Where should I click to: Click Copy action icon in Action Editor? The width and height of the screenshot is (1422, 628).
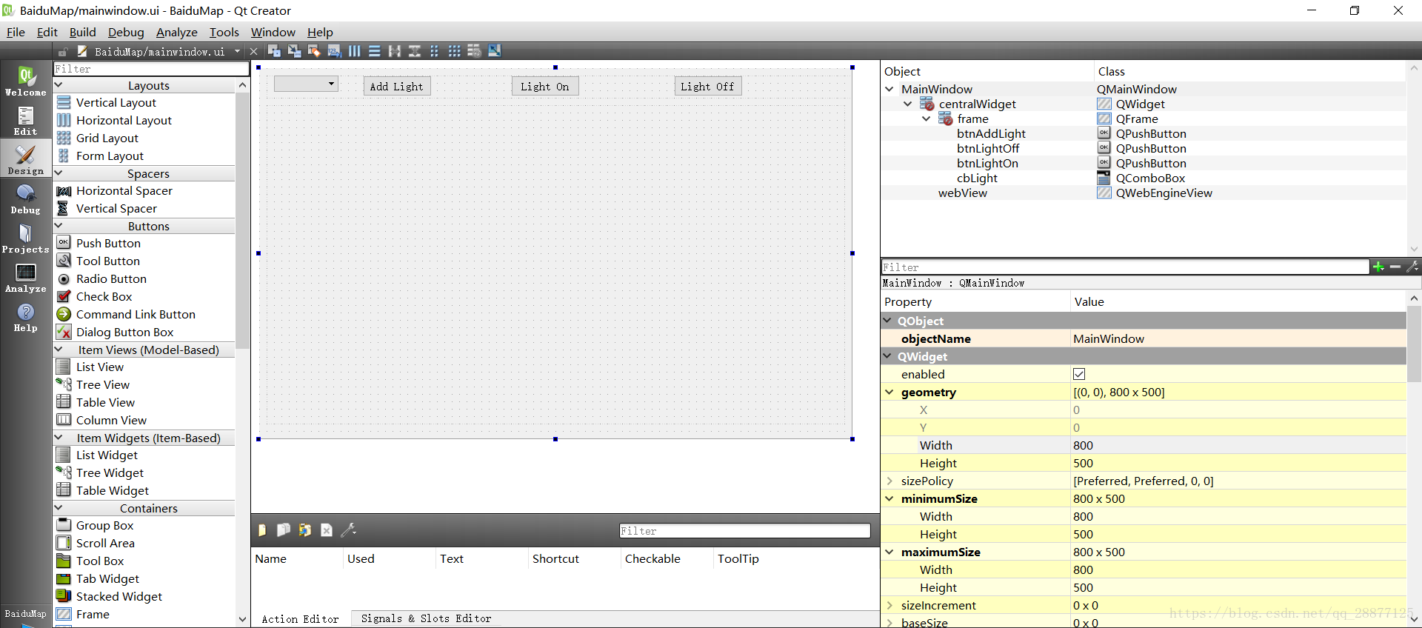coord(283,530)
